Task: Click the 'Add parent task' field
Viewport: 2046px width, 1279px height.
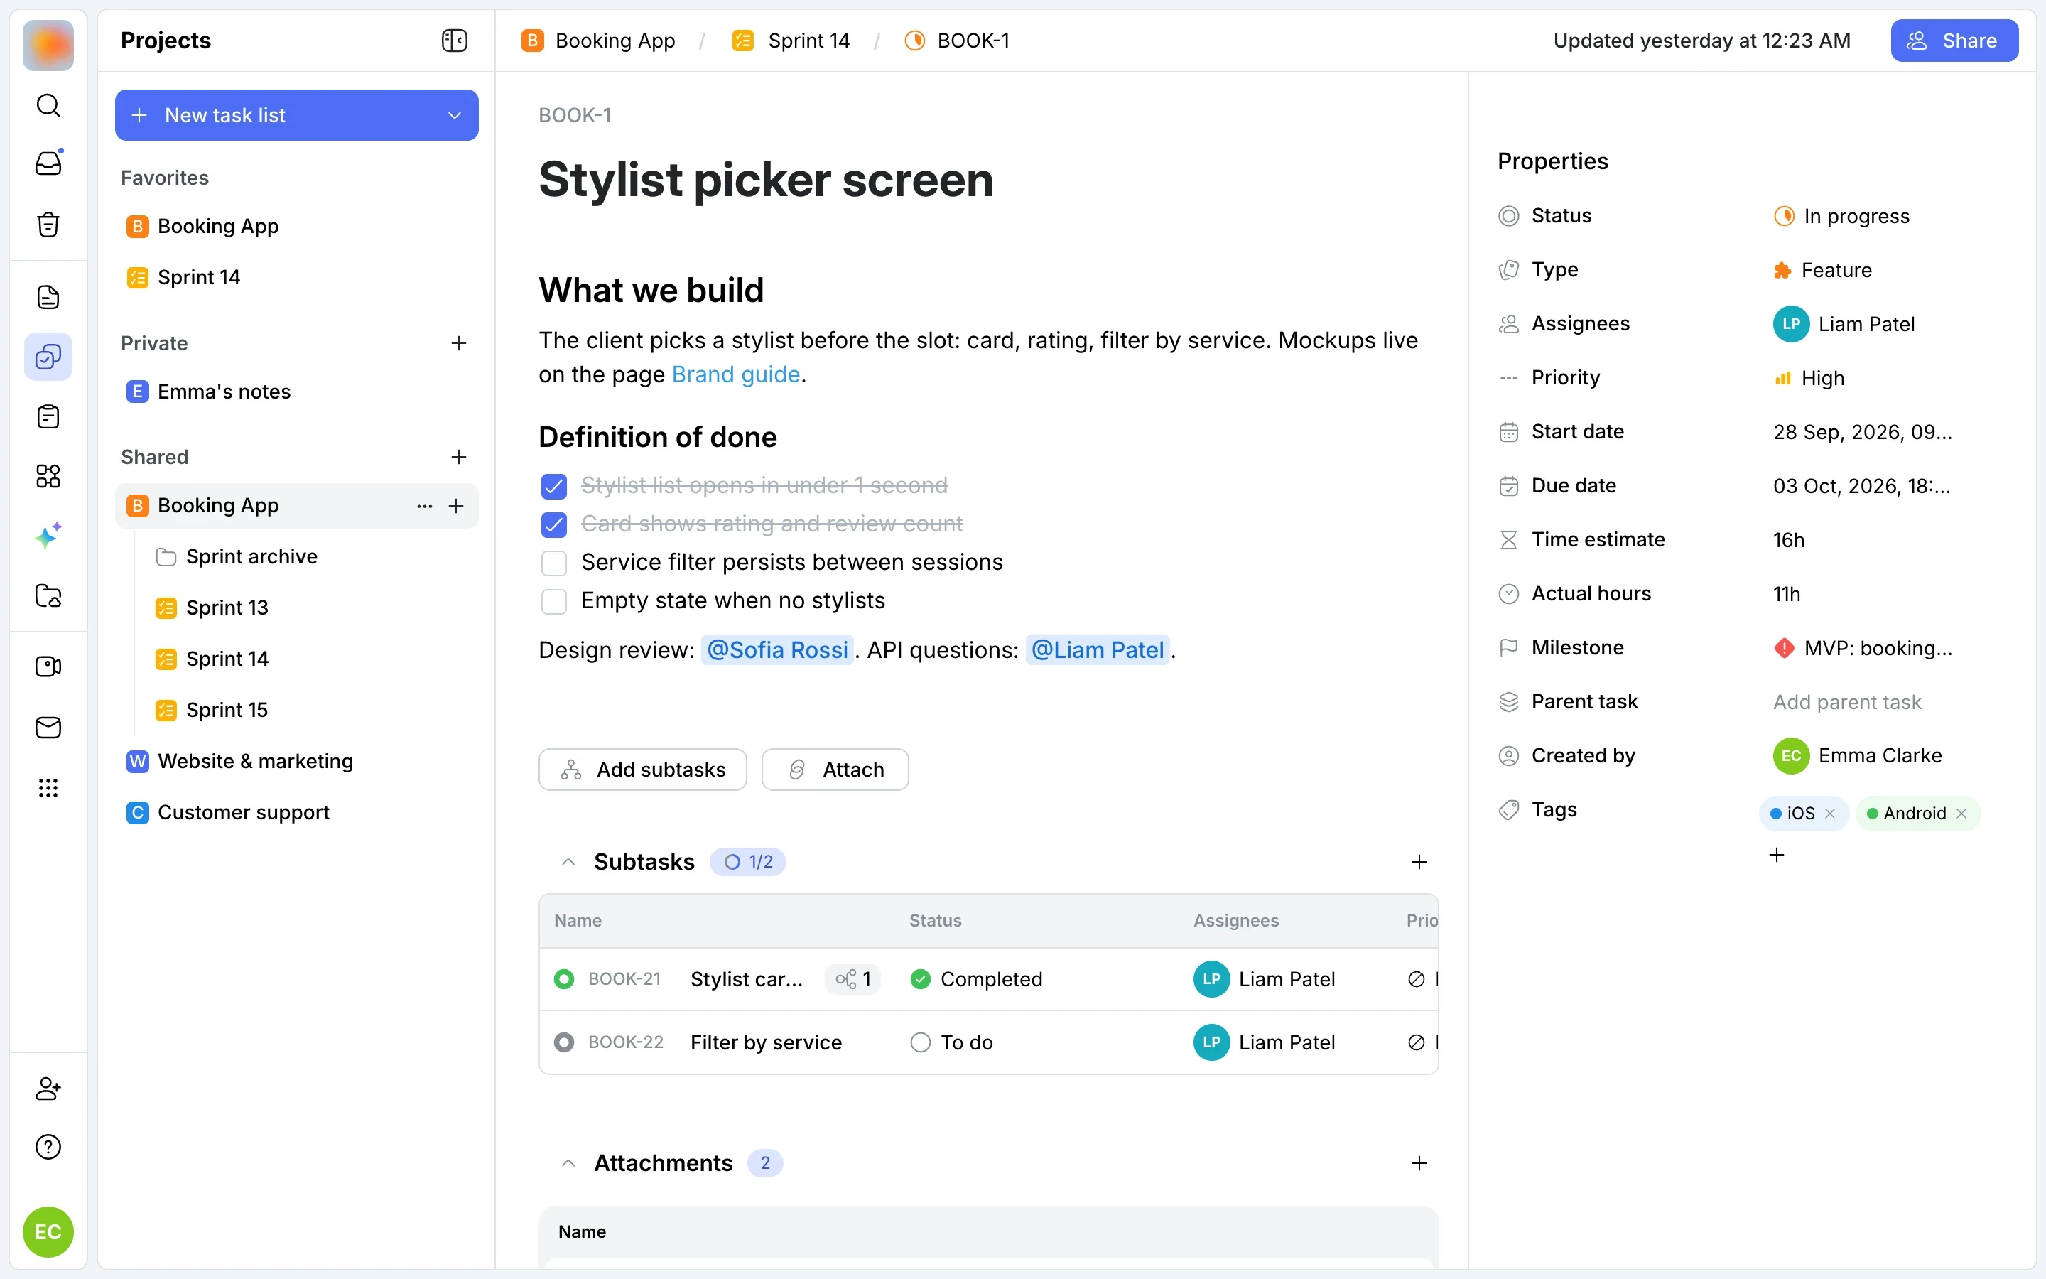Action: point(1846,702)
